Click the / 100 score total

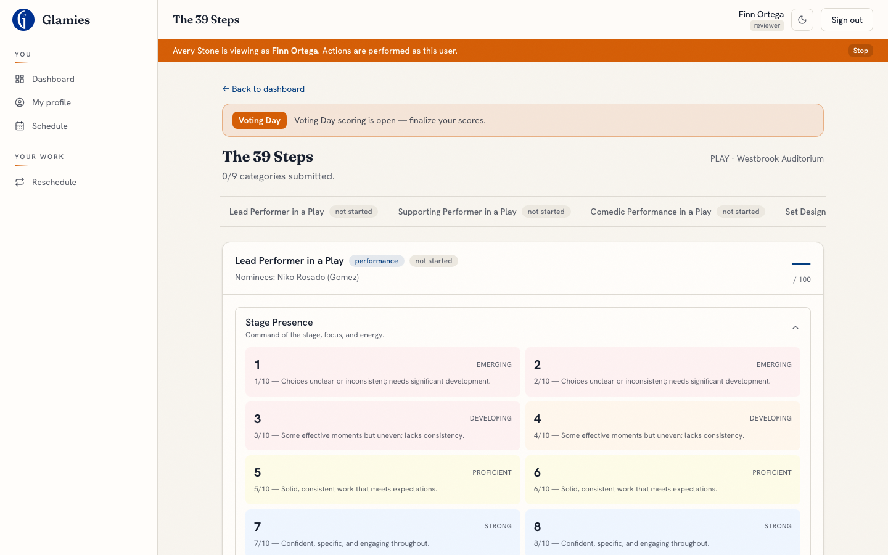point(802,279)
